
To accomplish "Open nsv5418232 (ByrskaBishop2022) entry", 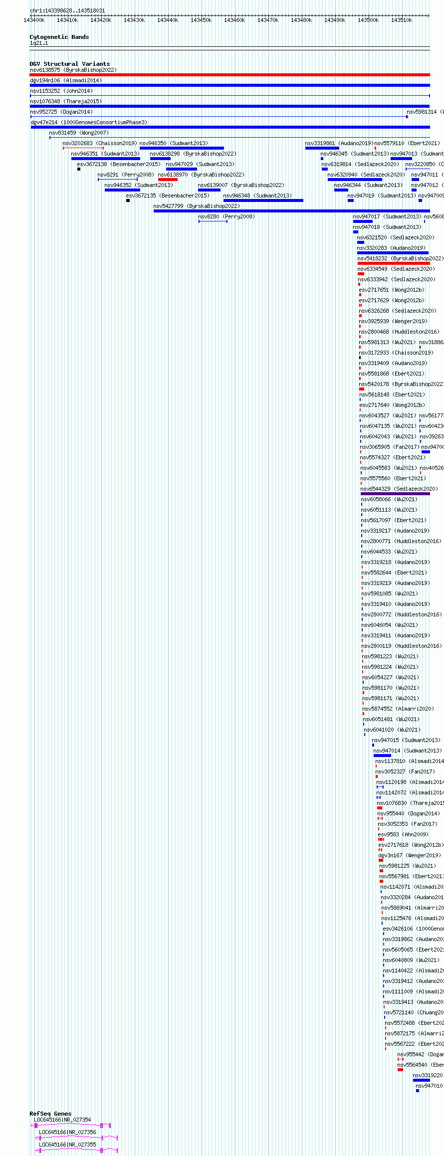I will [400, 258].
